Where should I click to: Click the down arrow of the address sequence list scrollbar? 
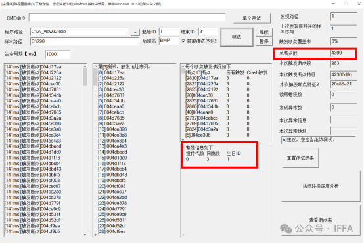click(x=95, y=234)
